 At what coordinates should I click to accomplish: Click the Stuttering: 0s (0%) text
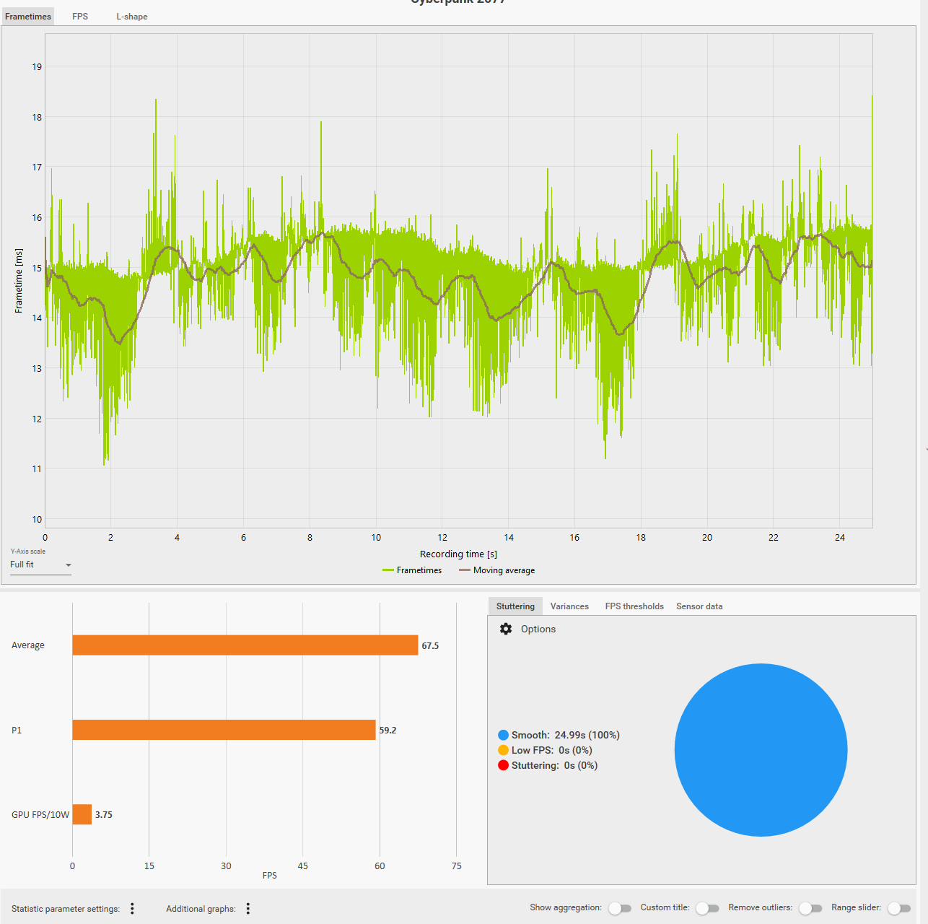click(x=555, y=765)
